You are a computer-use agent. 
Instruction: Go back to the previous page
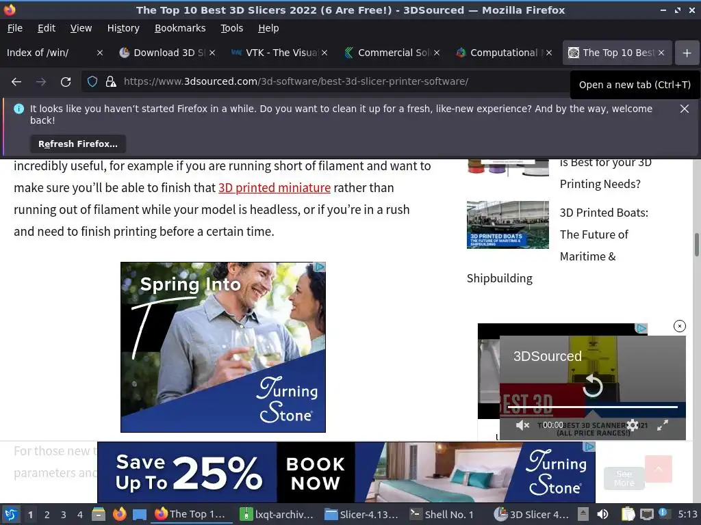point(16,82)
